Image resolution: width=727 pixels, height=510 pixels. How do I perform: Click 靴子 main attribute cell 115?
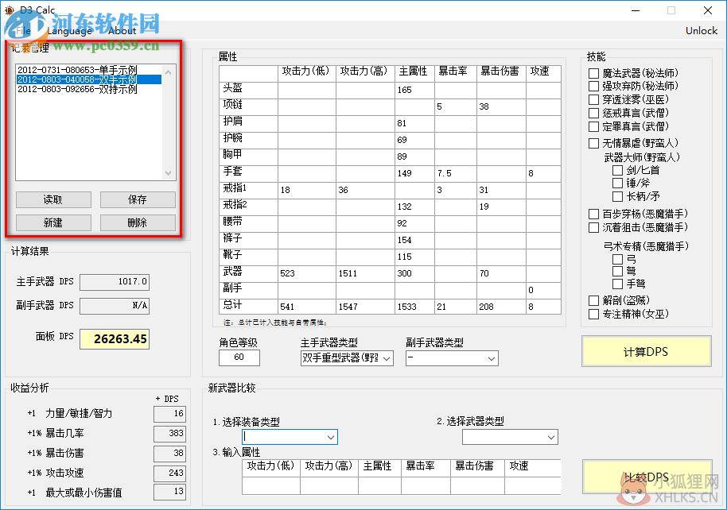click(414, 257)
